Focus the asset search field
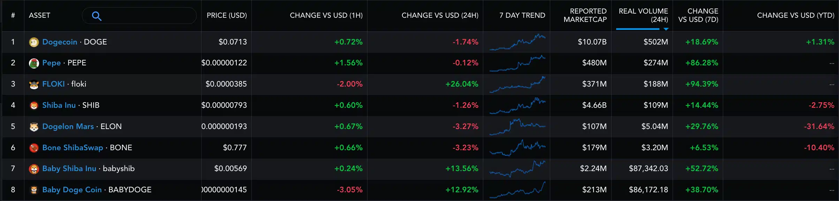Viewport: 839px width, 201px height. (146, 16)
